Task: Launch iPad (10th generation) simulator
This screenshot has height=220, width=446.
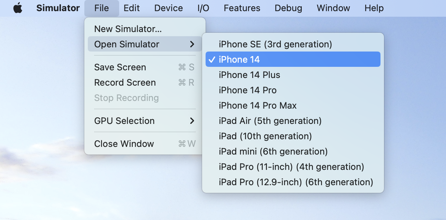Action: pos(293,136)
